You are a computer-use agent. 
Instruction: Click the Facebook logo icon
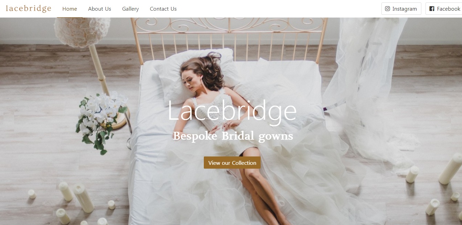432,9
